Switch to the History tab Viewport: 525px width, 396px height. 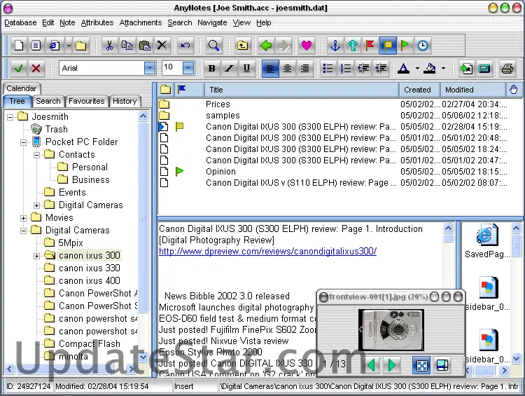coord(125,101)
